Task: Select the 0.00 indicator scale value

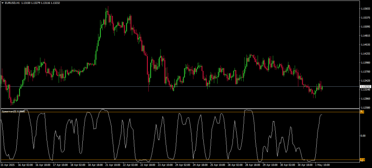Action: coord(363,136)
